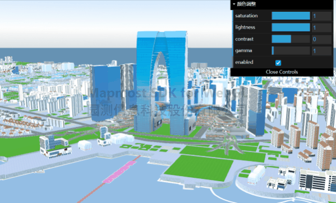Select the gamma value field
Image resolution: width=336 pixels, height=203 pixels.
point(321,50)
